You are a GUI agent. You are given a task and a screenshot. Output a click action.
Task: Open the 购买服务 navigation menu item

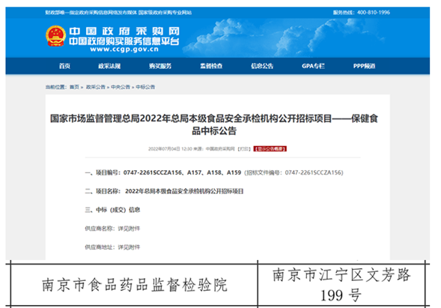coord(160,66)
